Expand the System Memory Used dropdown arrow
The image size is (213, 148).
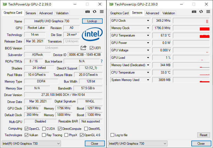pos(148,80)
